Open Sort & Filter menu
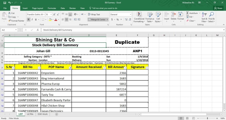 point(204,17)
